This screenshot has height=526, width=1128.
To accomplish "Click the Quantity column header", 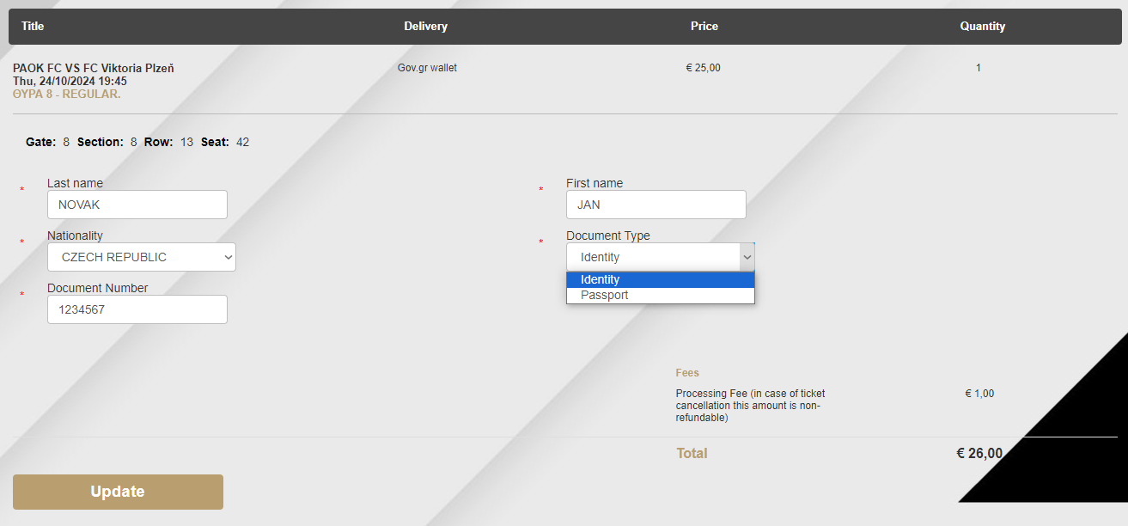I will [x=983, y=26].
